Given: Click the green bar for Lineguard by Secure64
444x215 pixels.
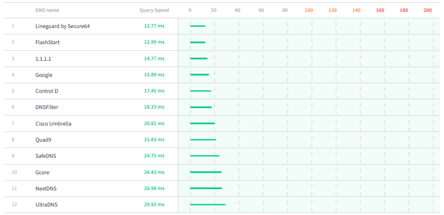Looking at the screenshot, I should (x=198, y=26).
